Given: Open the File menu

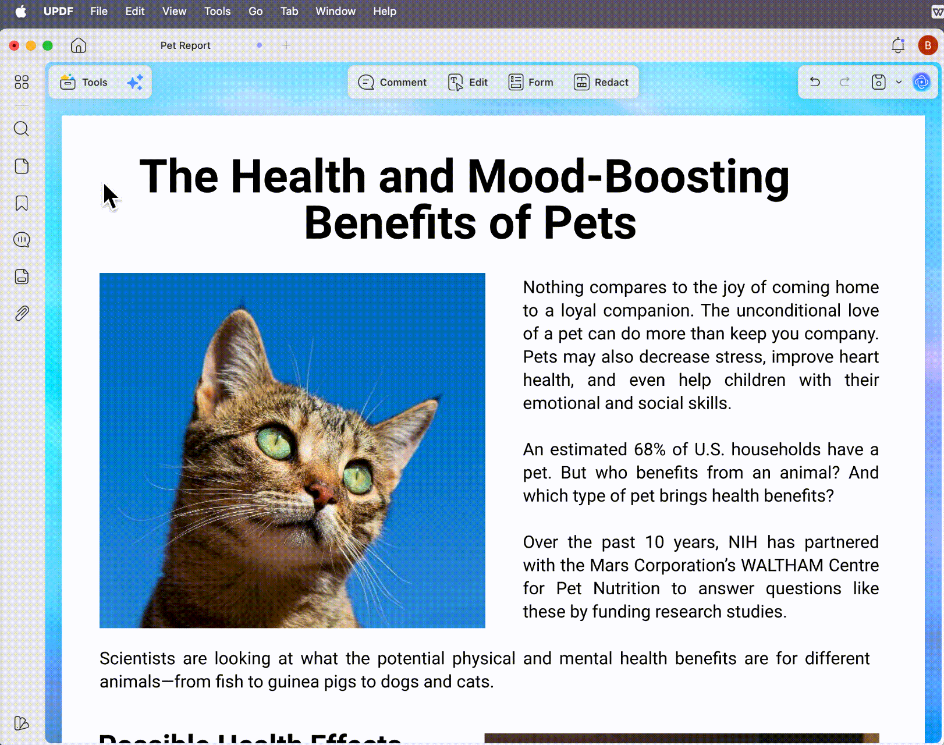Looking at the screenshot, I should coord(99,11).
